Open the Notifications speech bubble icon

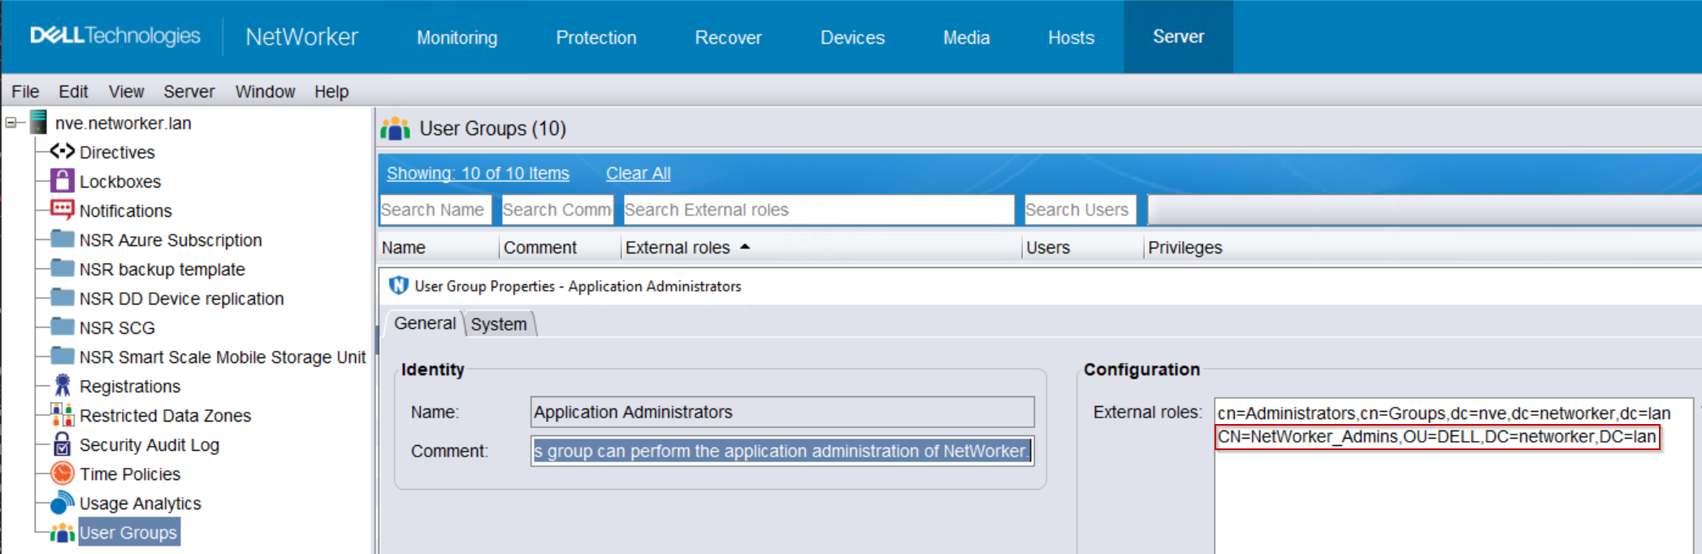(62, 210)
